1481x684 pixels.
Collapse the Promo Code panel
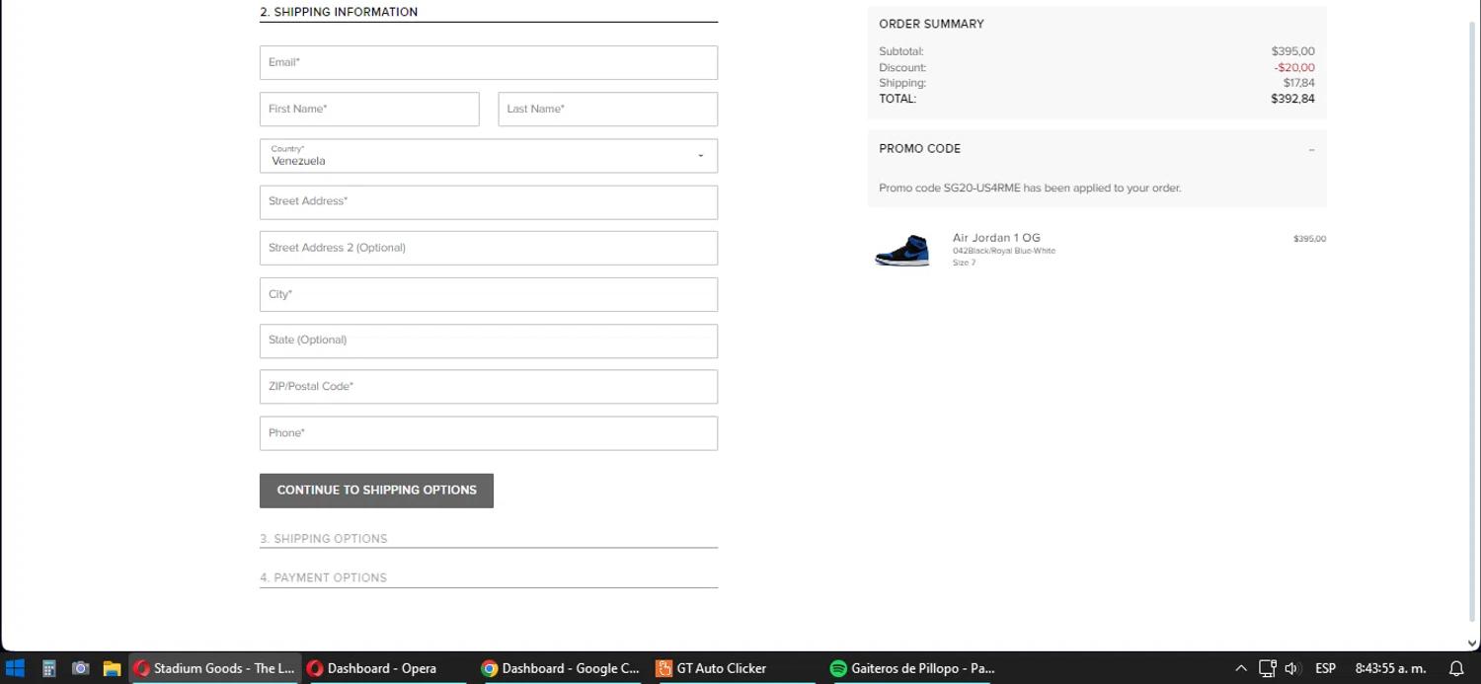click(x=1311, y=150)
